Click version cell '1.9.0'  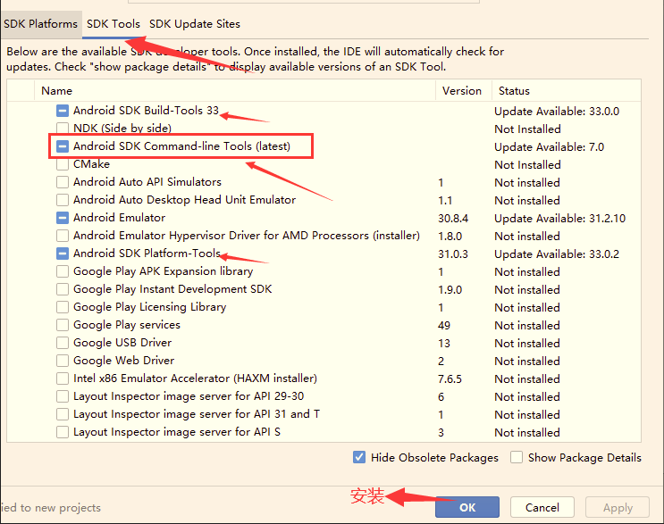(x=450, y=290)
